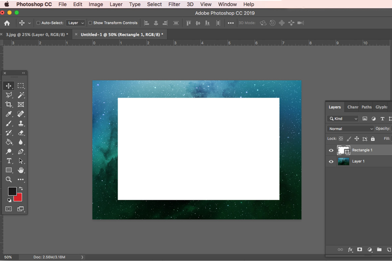
Task: Expand status bar info chevron
Action: (82, 257)
